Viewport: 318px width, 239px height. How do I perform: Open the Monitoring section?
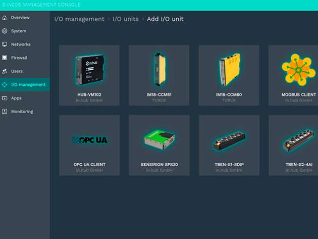[25, 112]
